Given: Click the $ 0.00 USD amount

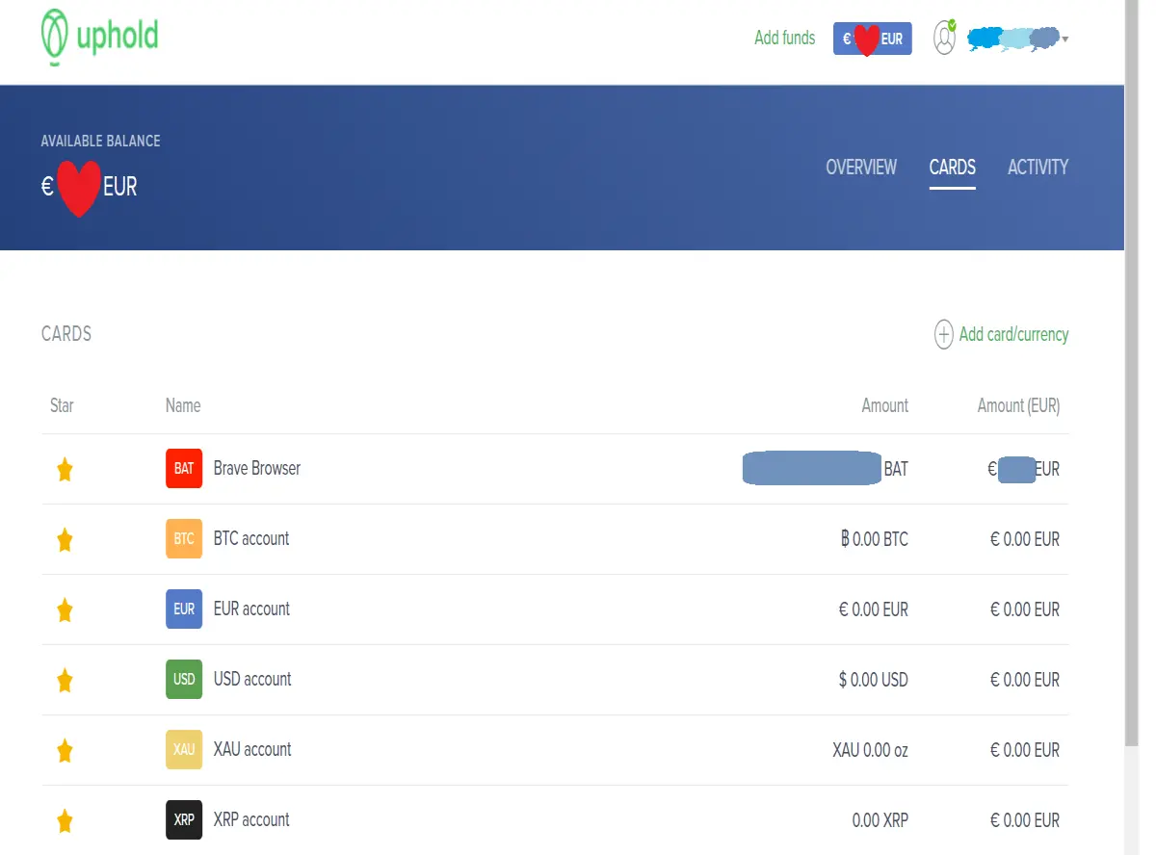Looking at the screenshot, I should pyautogui.click(x=874, y=680).
